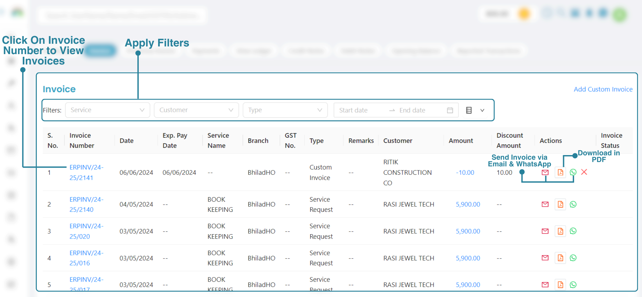The height and width of the screenshot is (297, 642).
Task: Click amount 5,900.00 for invoice 020
Action: point(468,231)
